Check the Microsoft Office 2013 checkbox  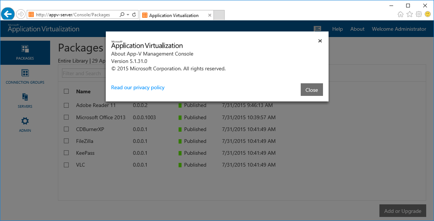(66, 117)
